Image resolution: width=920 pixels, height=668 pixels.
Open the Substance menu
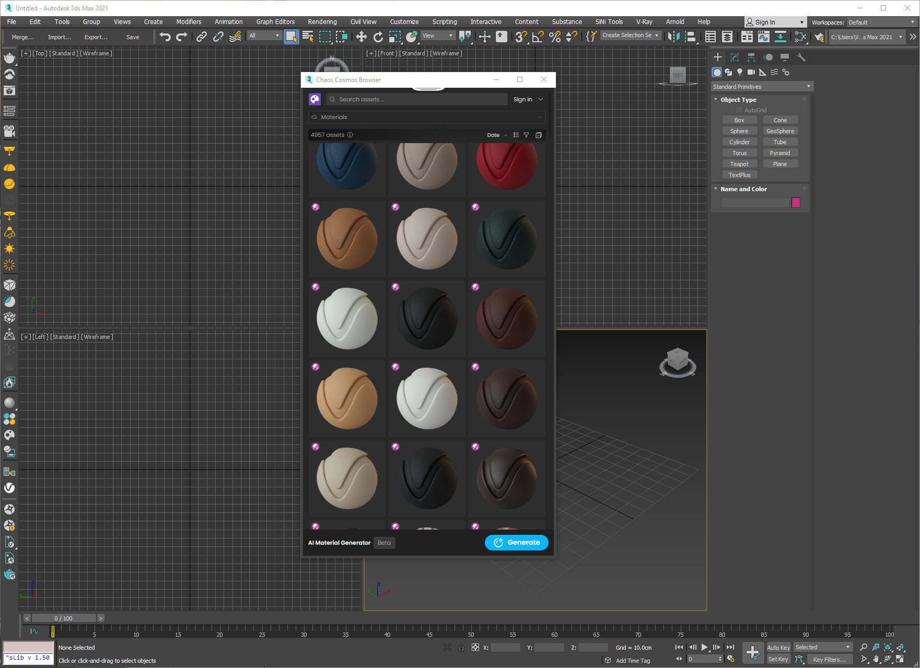point(567,22)
